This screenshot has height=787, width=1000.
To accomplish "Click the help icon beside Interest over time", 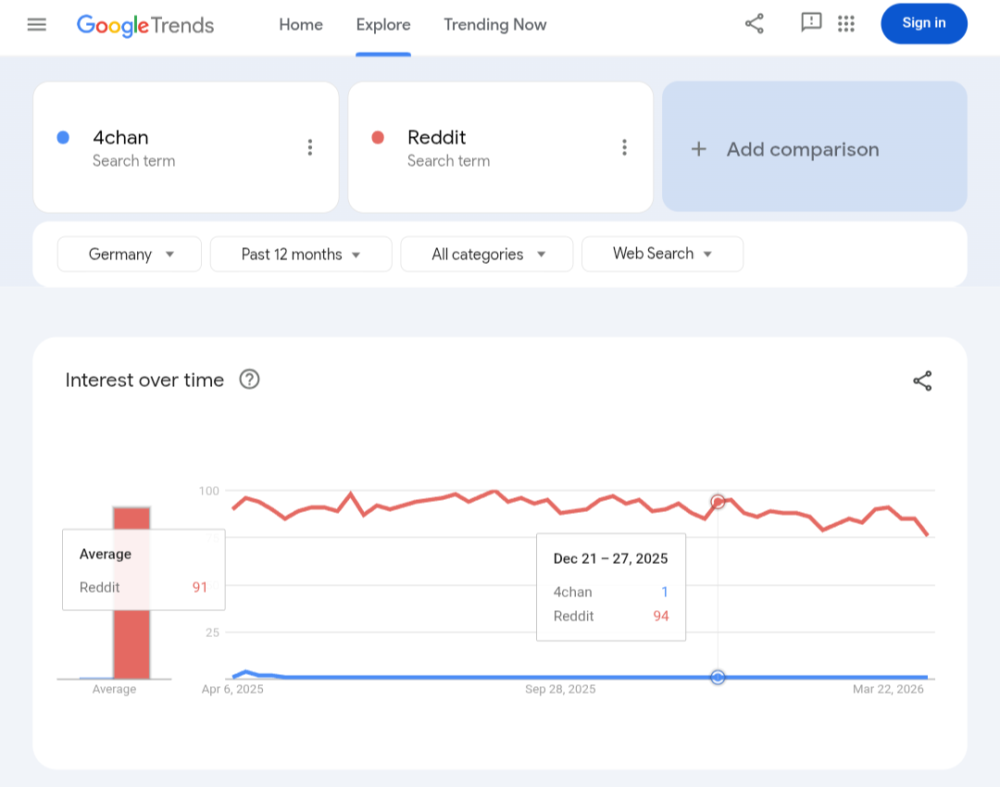I will click(x=249, y=380).
